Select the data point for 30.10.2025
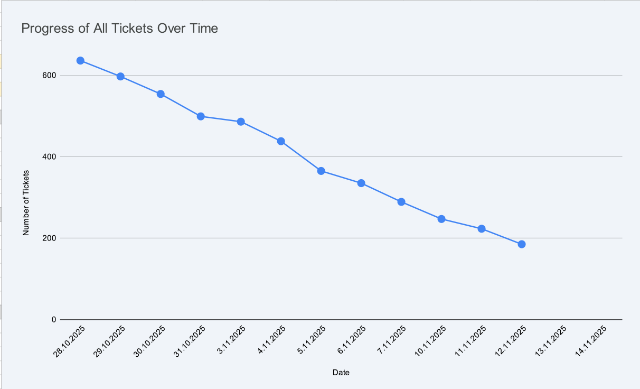The height and width of the screenshot is (389, 640). point(161,94)
